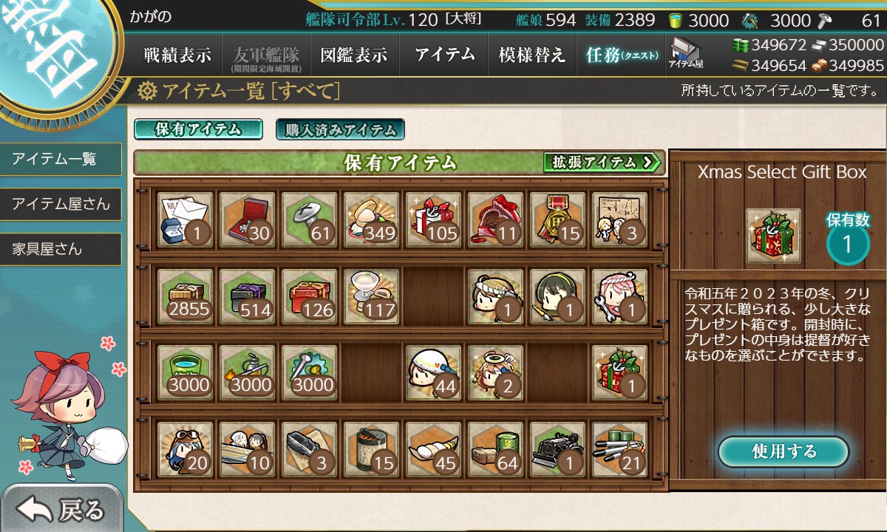Open 家具屋さん in the sidebar
This screenshot has width=887, height=532.
(x=61, y=249)
